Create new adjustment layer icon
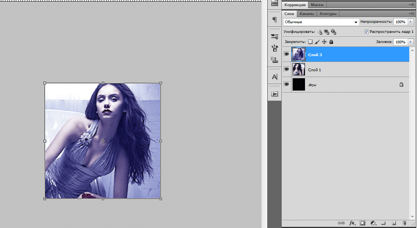Image resolution: width=417 pixels, height=228 pixels. 373,223
